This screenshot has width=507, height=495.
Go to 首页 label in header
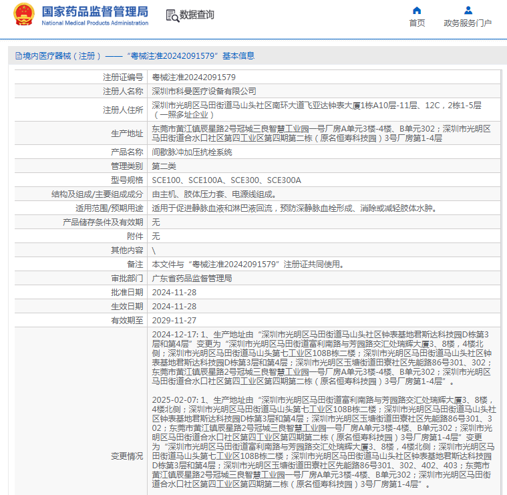point(417,23)
